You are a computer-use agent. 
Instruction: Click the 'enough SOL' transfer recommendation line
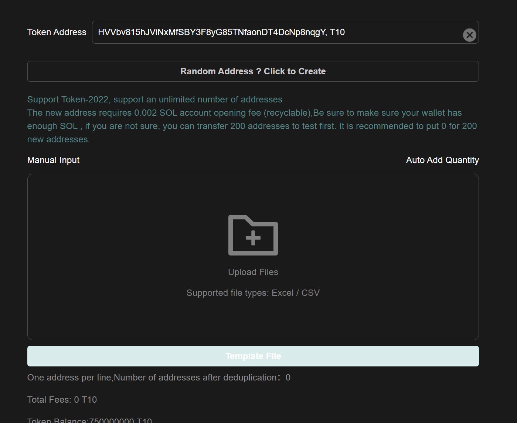tap(252, 126)
